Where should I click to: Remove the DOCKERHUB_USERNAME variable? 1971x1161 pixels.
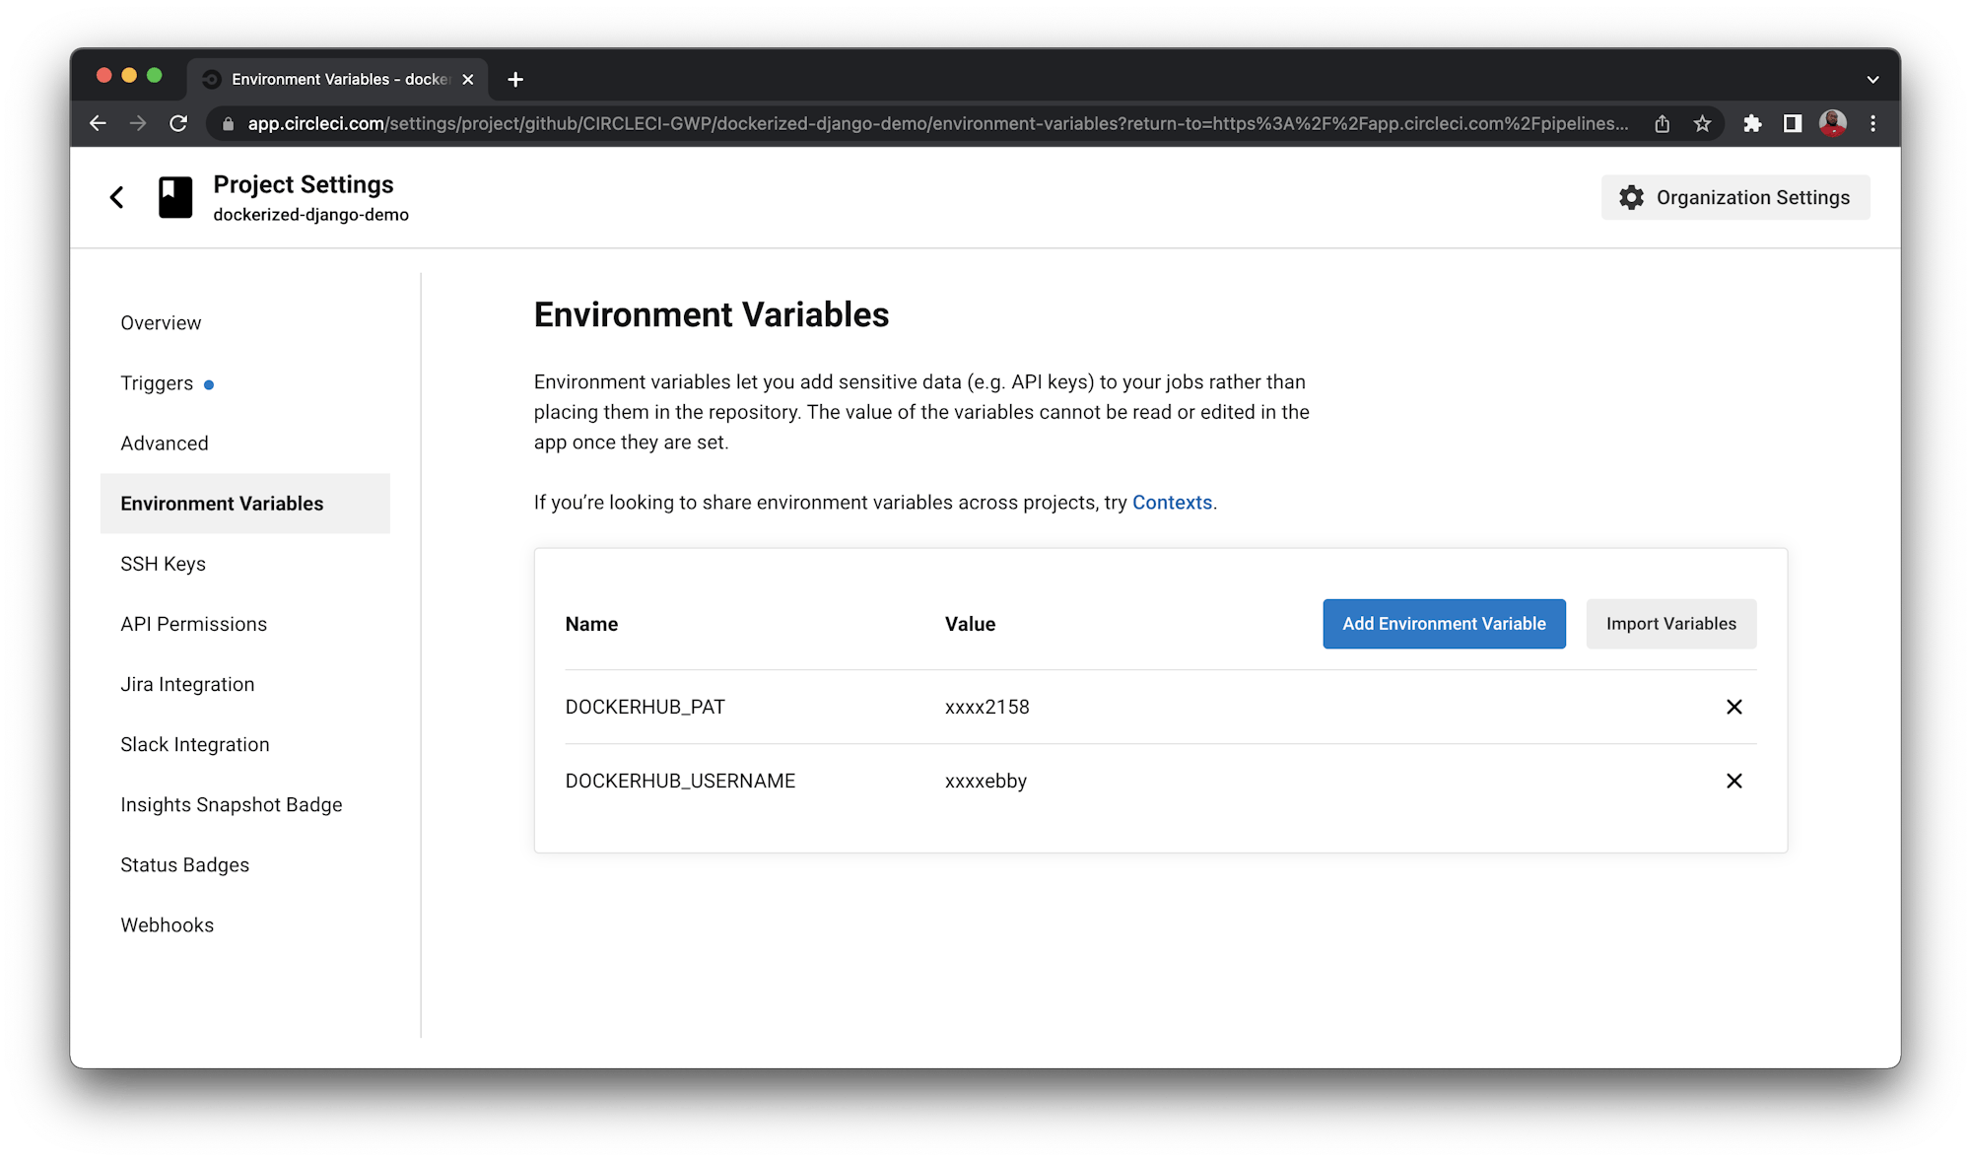(1734, 781)
